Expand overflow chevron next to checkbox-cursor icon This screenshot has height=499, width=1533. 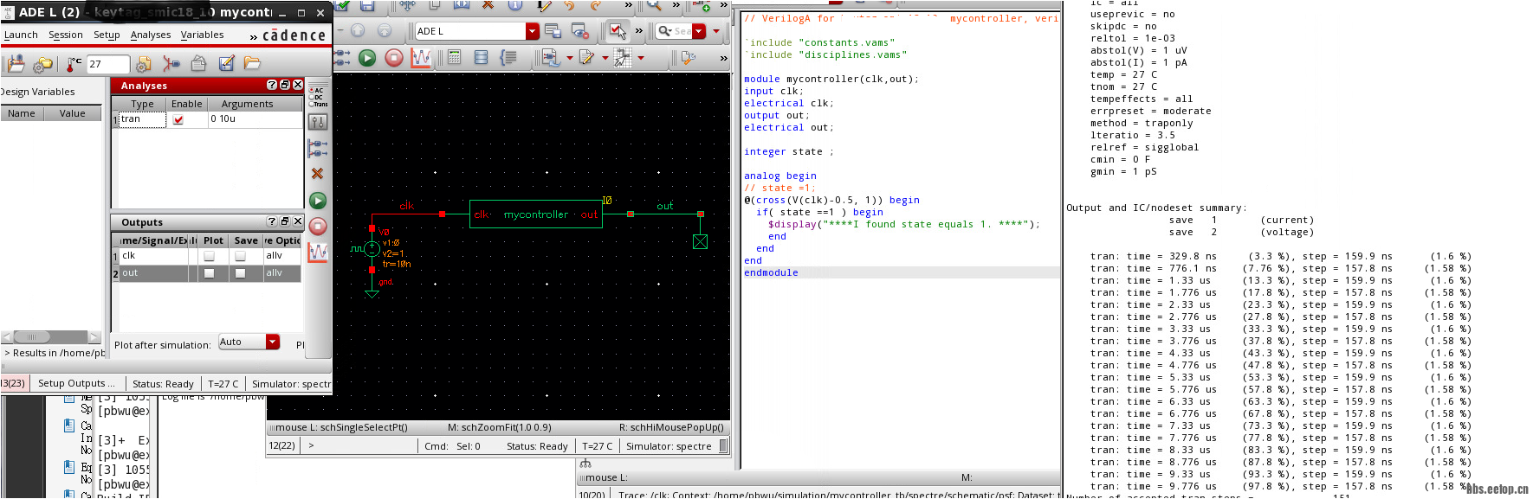click(x=639, y=31)
